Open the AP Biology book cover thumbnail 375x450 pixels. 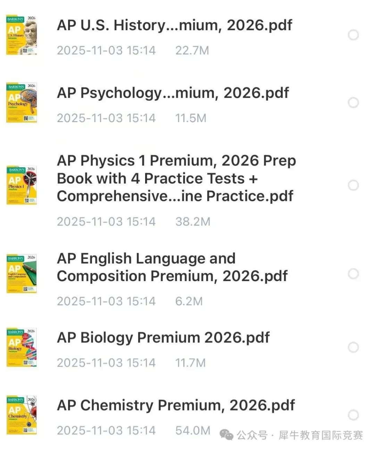coord(22,347)
